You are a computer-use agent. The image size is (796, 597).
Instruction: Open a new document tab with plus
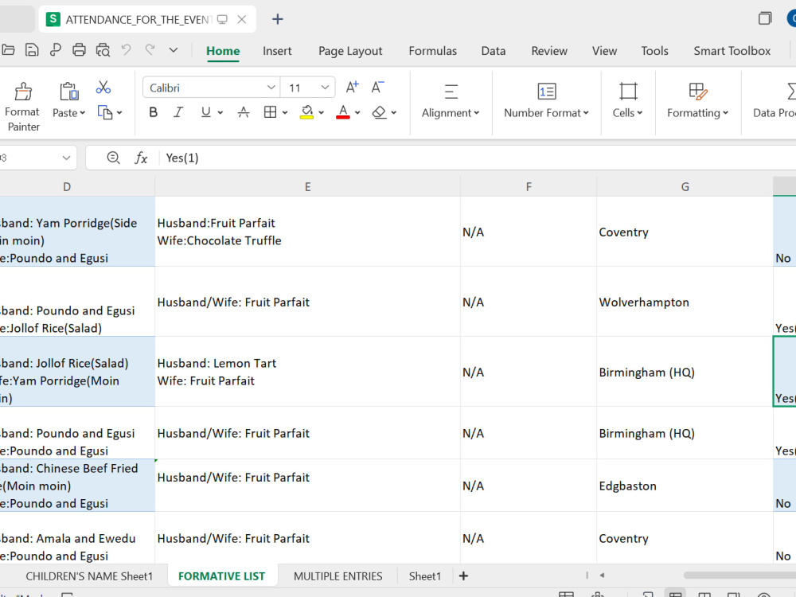coord(277,19)
